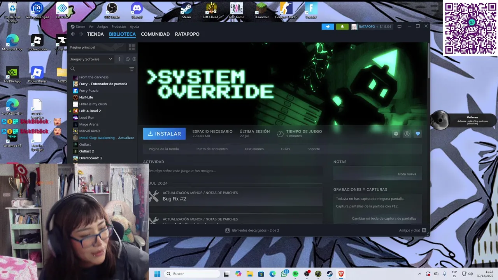Open the COMUNIDAD tab
The width and height of the screenshot is (498, 280).
coord(155,34)
